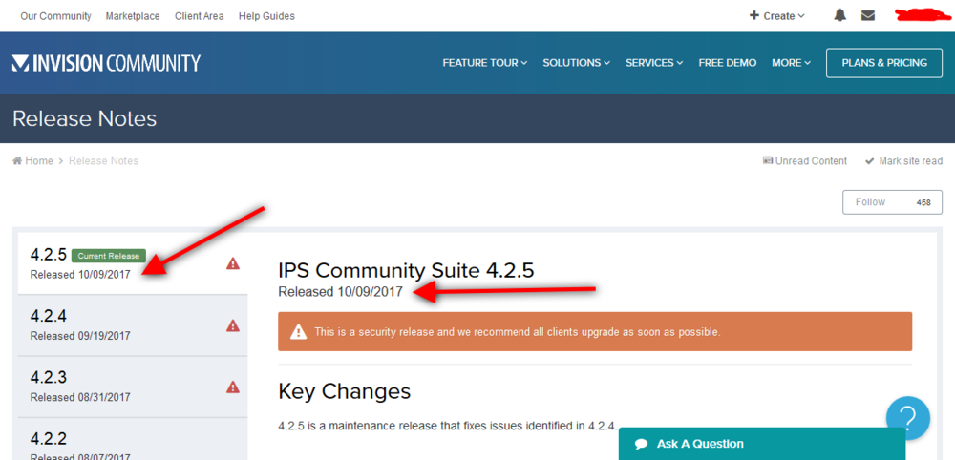Expand the Solutions menu
This screenshot has height=460, width=955.
tap(576, 63)
